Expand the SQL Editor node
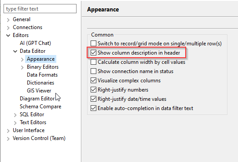Image resolution: width=238 pixels, height=162 pixels. [15, 115]
